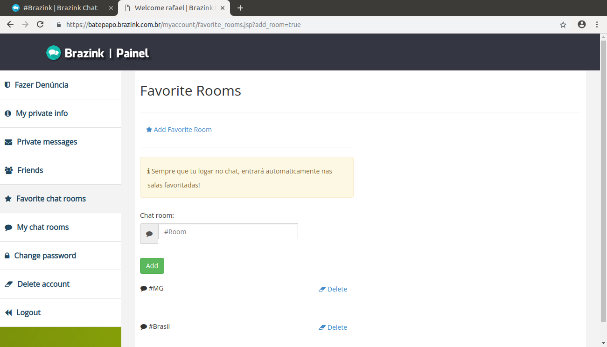The height and width of the screenshot is (347, 607).
Task: Open the Chrome three-dot menu
Action: pos(597,25)
